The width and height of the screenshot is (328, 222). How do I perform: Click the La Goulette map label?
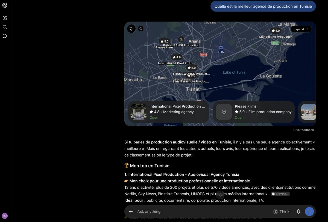click(x=271, y=76)
